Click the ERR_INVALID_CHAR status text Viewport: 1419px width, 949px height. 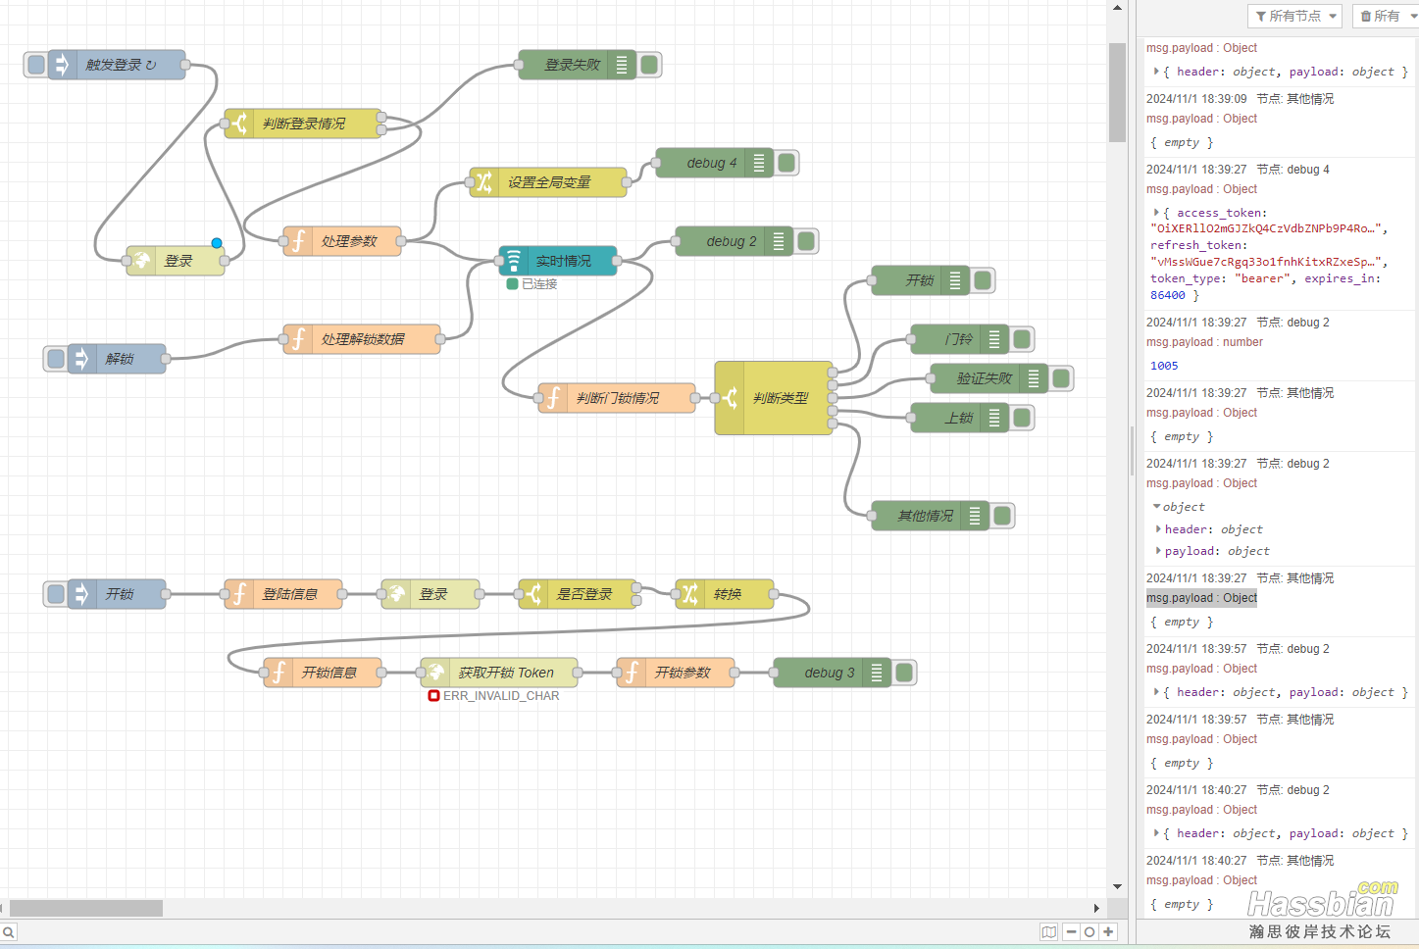point(501,696)
